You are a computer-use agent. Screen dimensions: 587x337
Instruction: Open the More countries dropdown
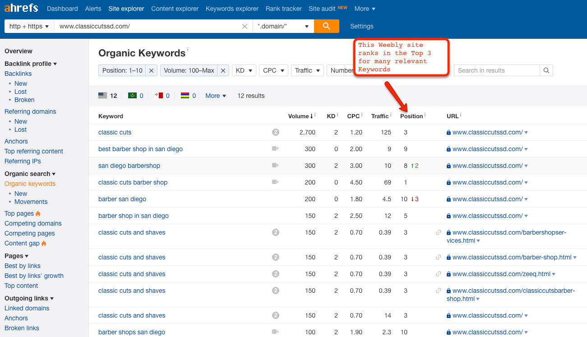coord(216,96)
